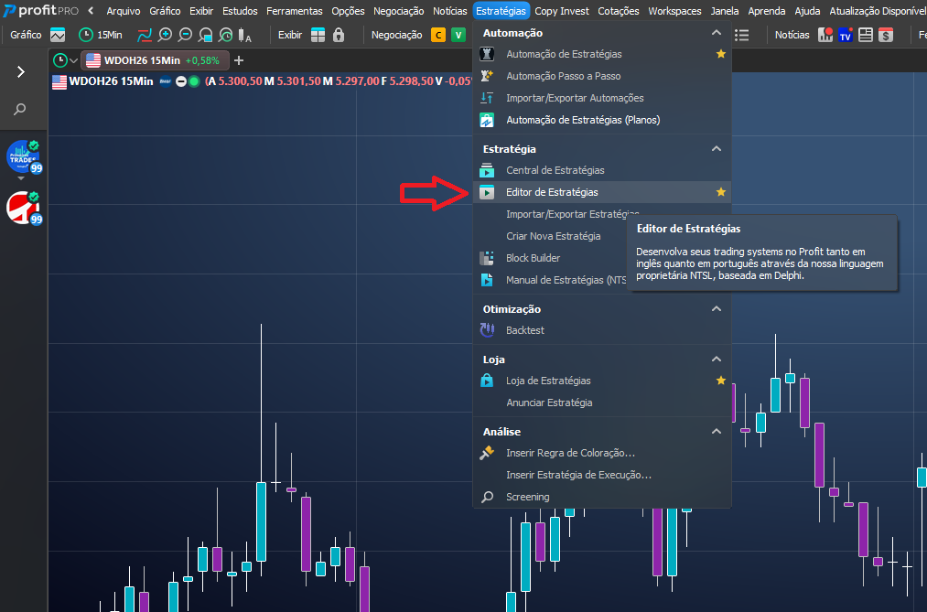Viewport: 927px width, 612px height.
Task: Click the zoom out magnifier icon in toolbar
Action: click(x=185, y=35)
